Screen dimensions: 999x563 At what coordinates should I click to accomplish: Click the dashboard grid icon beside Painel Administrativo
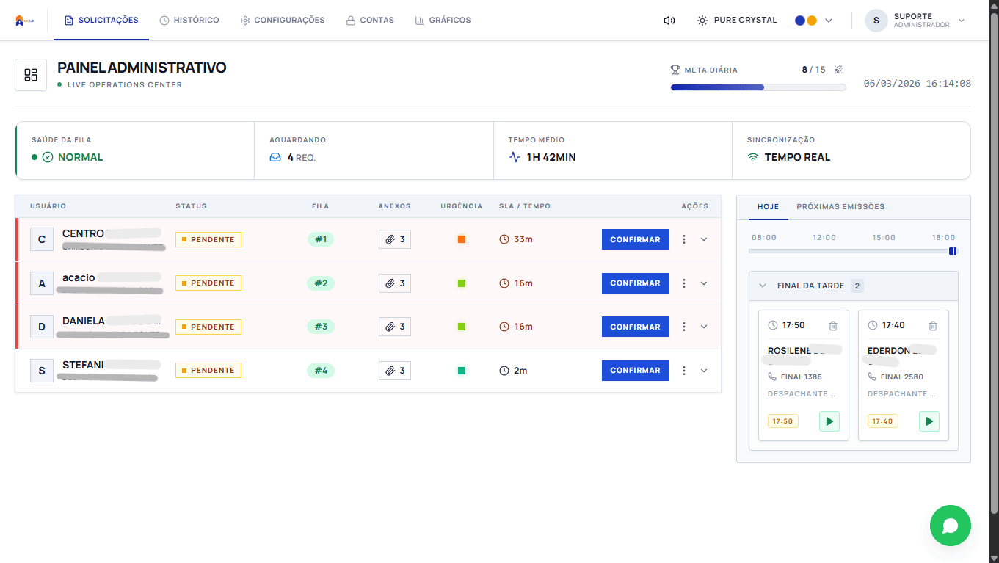(x=31, y=75)
